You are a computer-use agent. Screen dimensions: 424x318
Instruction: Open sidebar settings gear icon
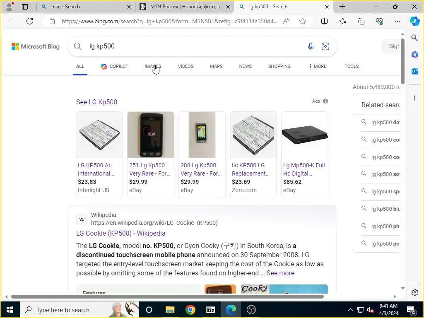click(414, 292)
